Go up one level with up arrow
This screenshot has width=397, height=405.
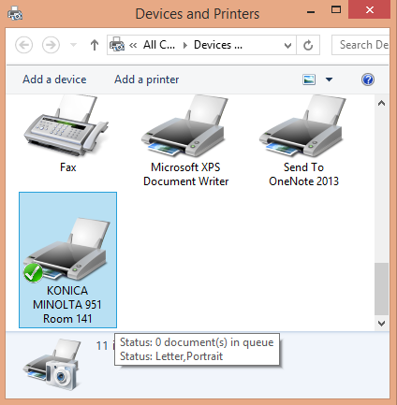point(95,45)
